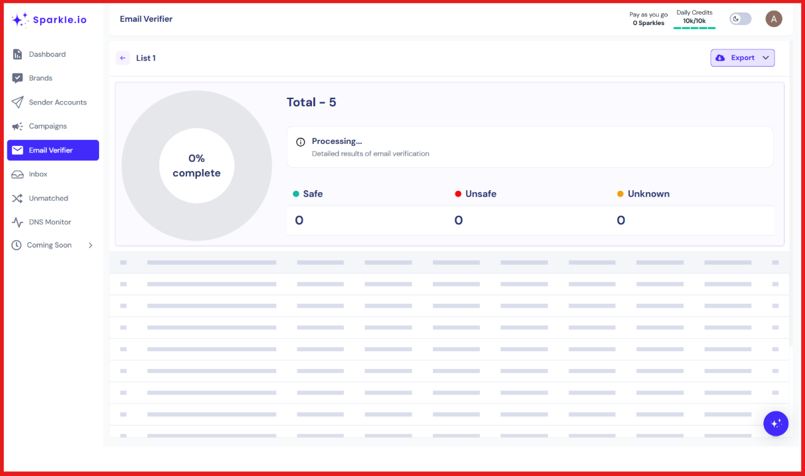Open Sender Accounts from the sidebar
Image resolution: width=805 pixels, height=476 pixels.
pyautogui.click(x=17, y=102)
